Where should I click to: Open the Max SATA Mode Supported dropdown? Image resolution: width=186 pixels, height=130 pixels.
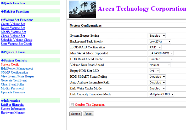coord(161,53)
